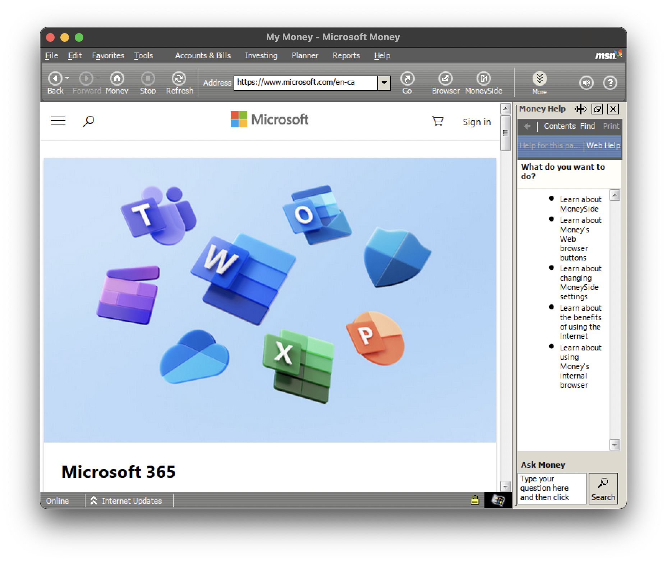Image resolution: width=667 pixels, height=562 pixels.
Task: Open Learn about using Money's internal browser
Action: [580, 366]
